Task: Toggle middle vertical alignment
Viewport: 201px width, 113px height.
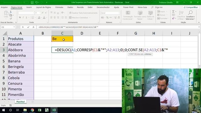Action: (55, 13)
